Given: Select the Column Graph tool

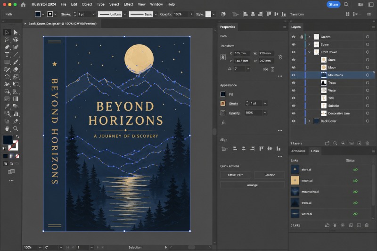Looking at the screenshot, I should coord(16,113).
